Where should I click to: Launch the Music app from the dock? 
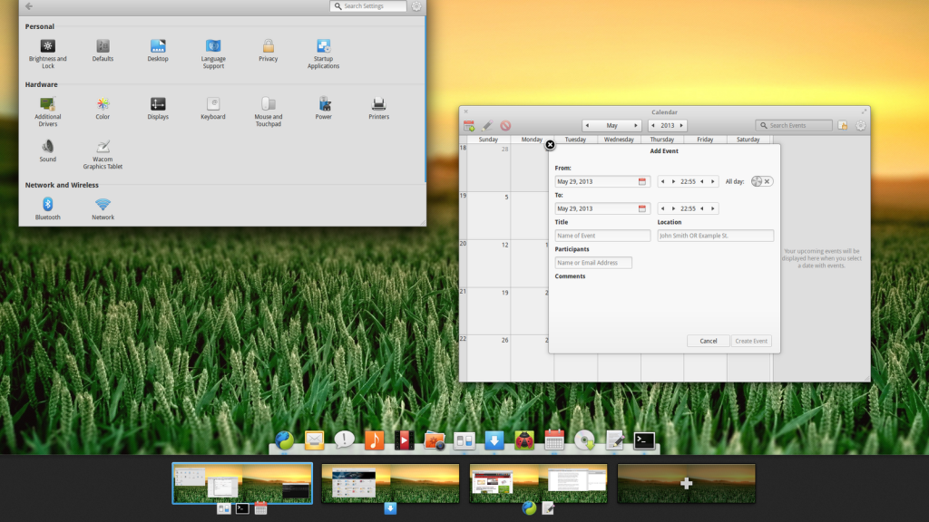[x=374, y=440]
